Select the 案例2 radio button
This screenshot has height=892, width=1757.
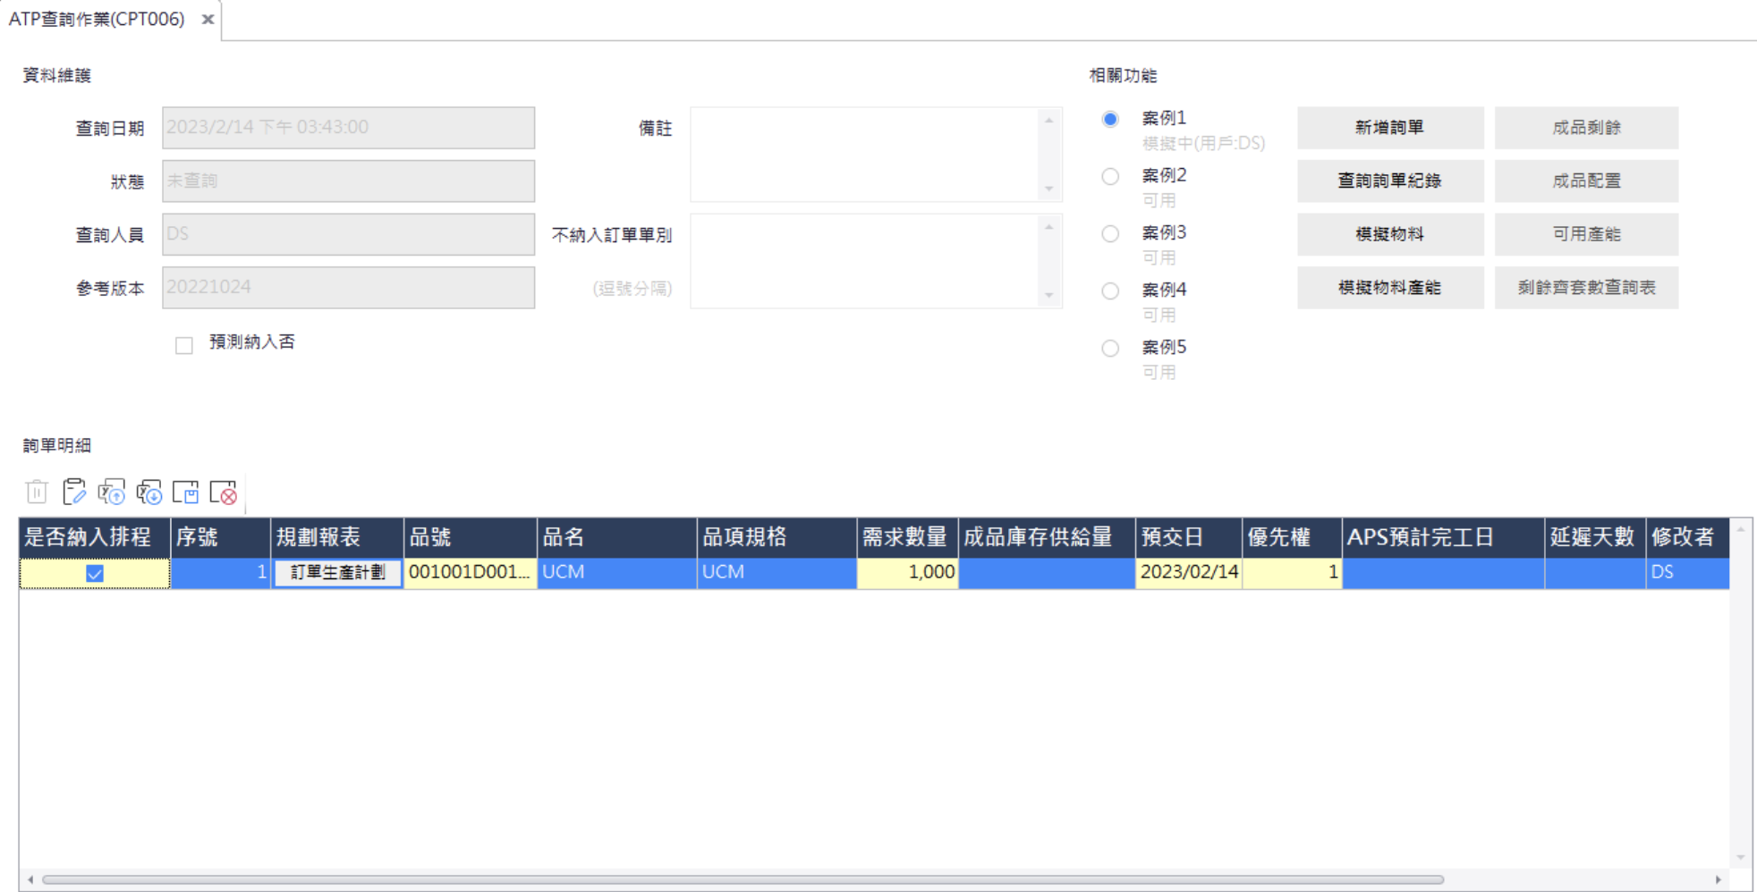(1110, 176)
